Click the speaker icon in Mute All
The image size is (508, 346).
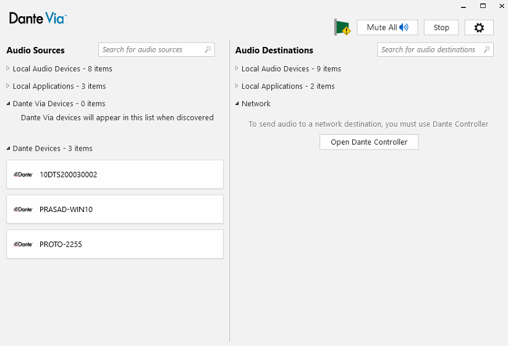[x=404, y=28]
